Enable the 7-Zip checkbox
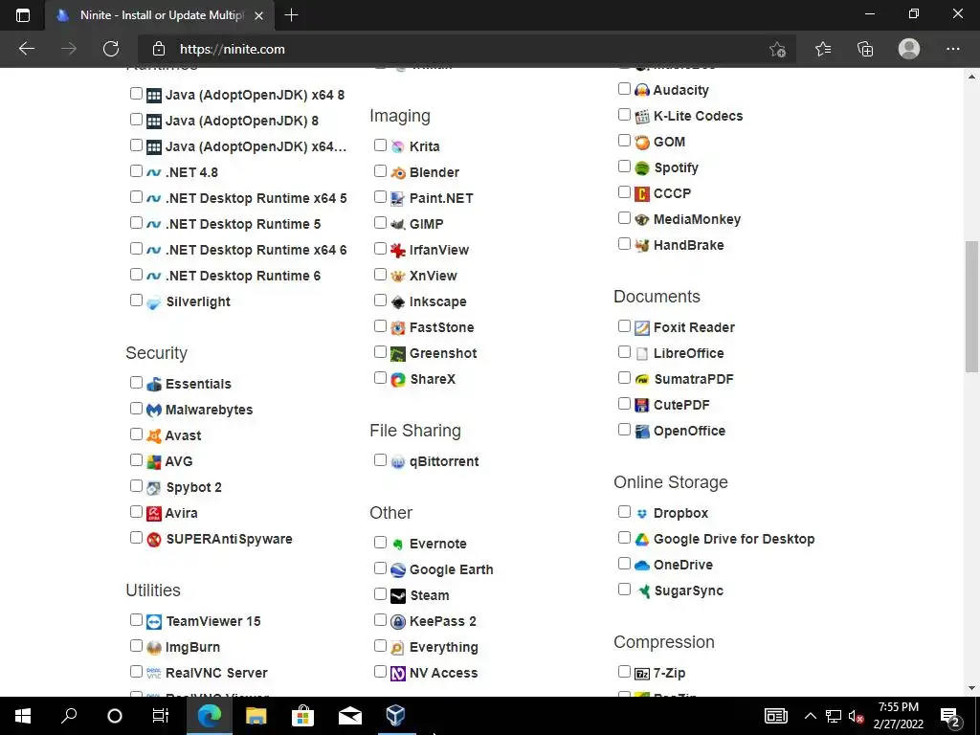Image resolution: width=980 pixels, height=735 pixels. [624, 672]
